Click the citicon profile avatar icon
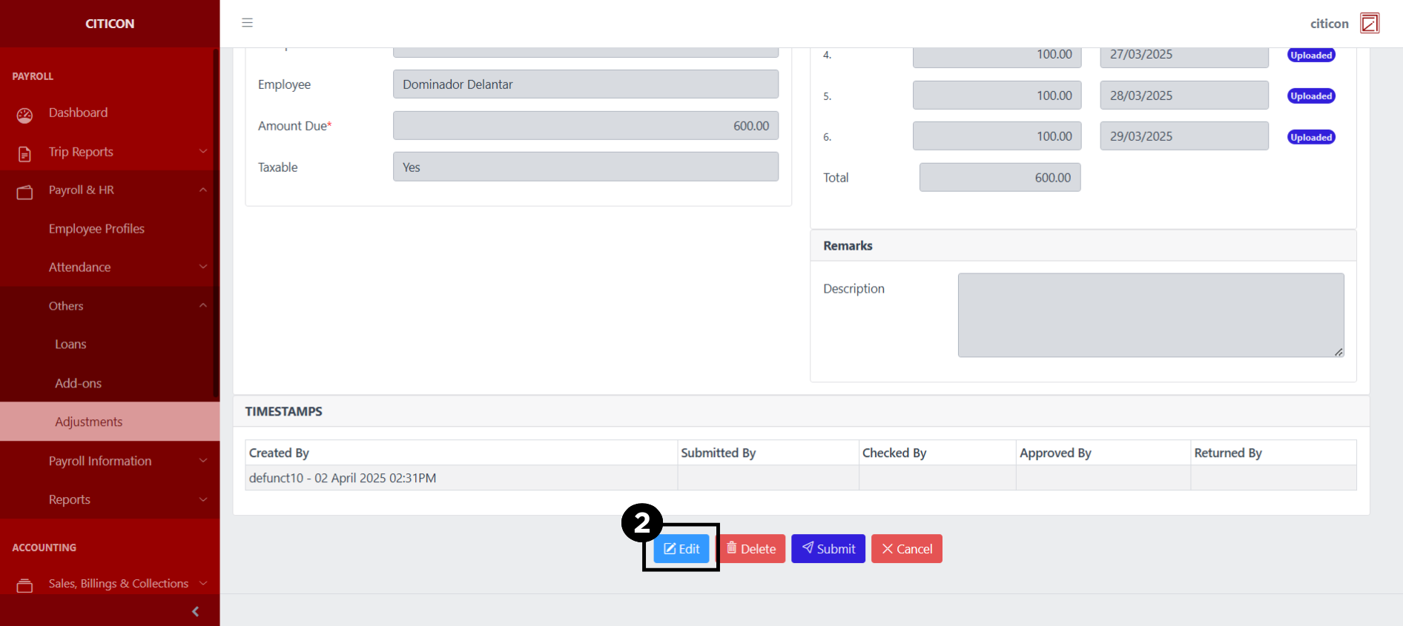This screenshot has width=1403, height=626. coord(1369,24)
